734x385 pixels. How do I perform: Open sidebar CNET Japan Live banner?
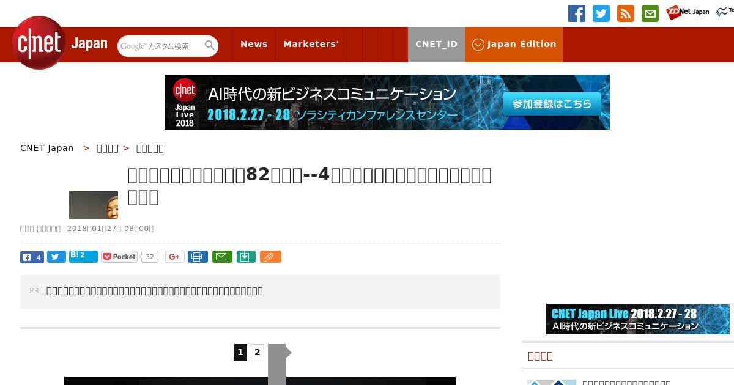pos(638,319)
